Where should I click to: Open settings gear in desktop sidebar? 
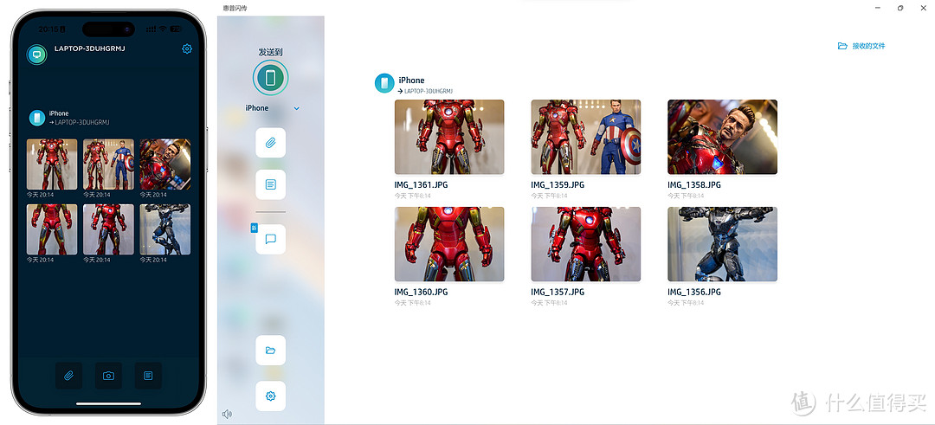point(270,396)
